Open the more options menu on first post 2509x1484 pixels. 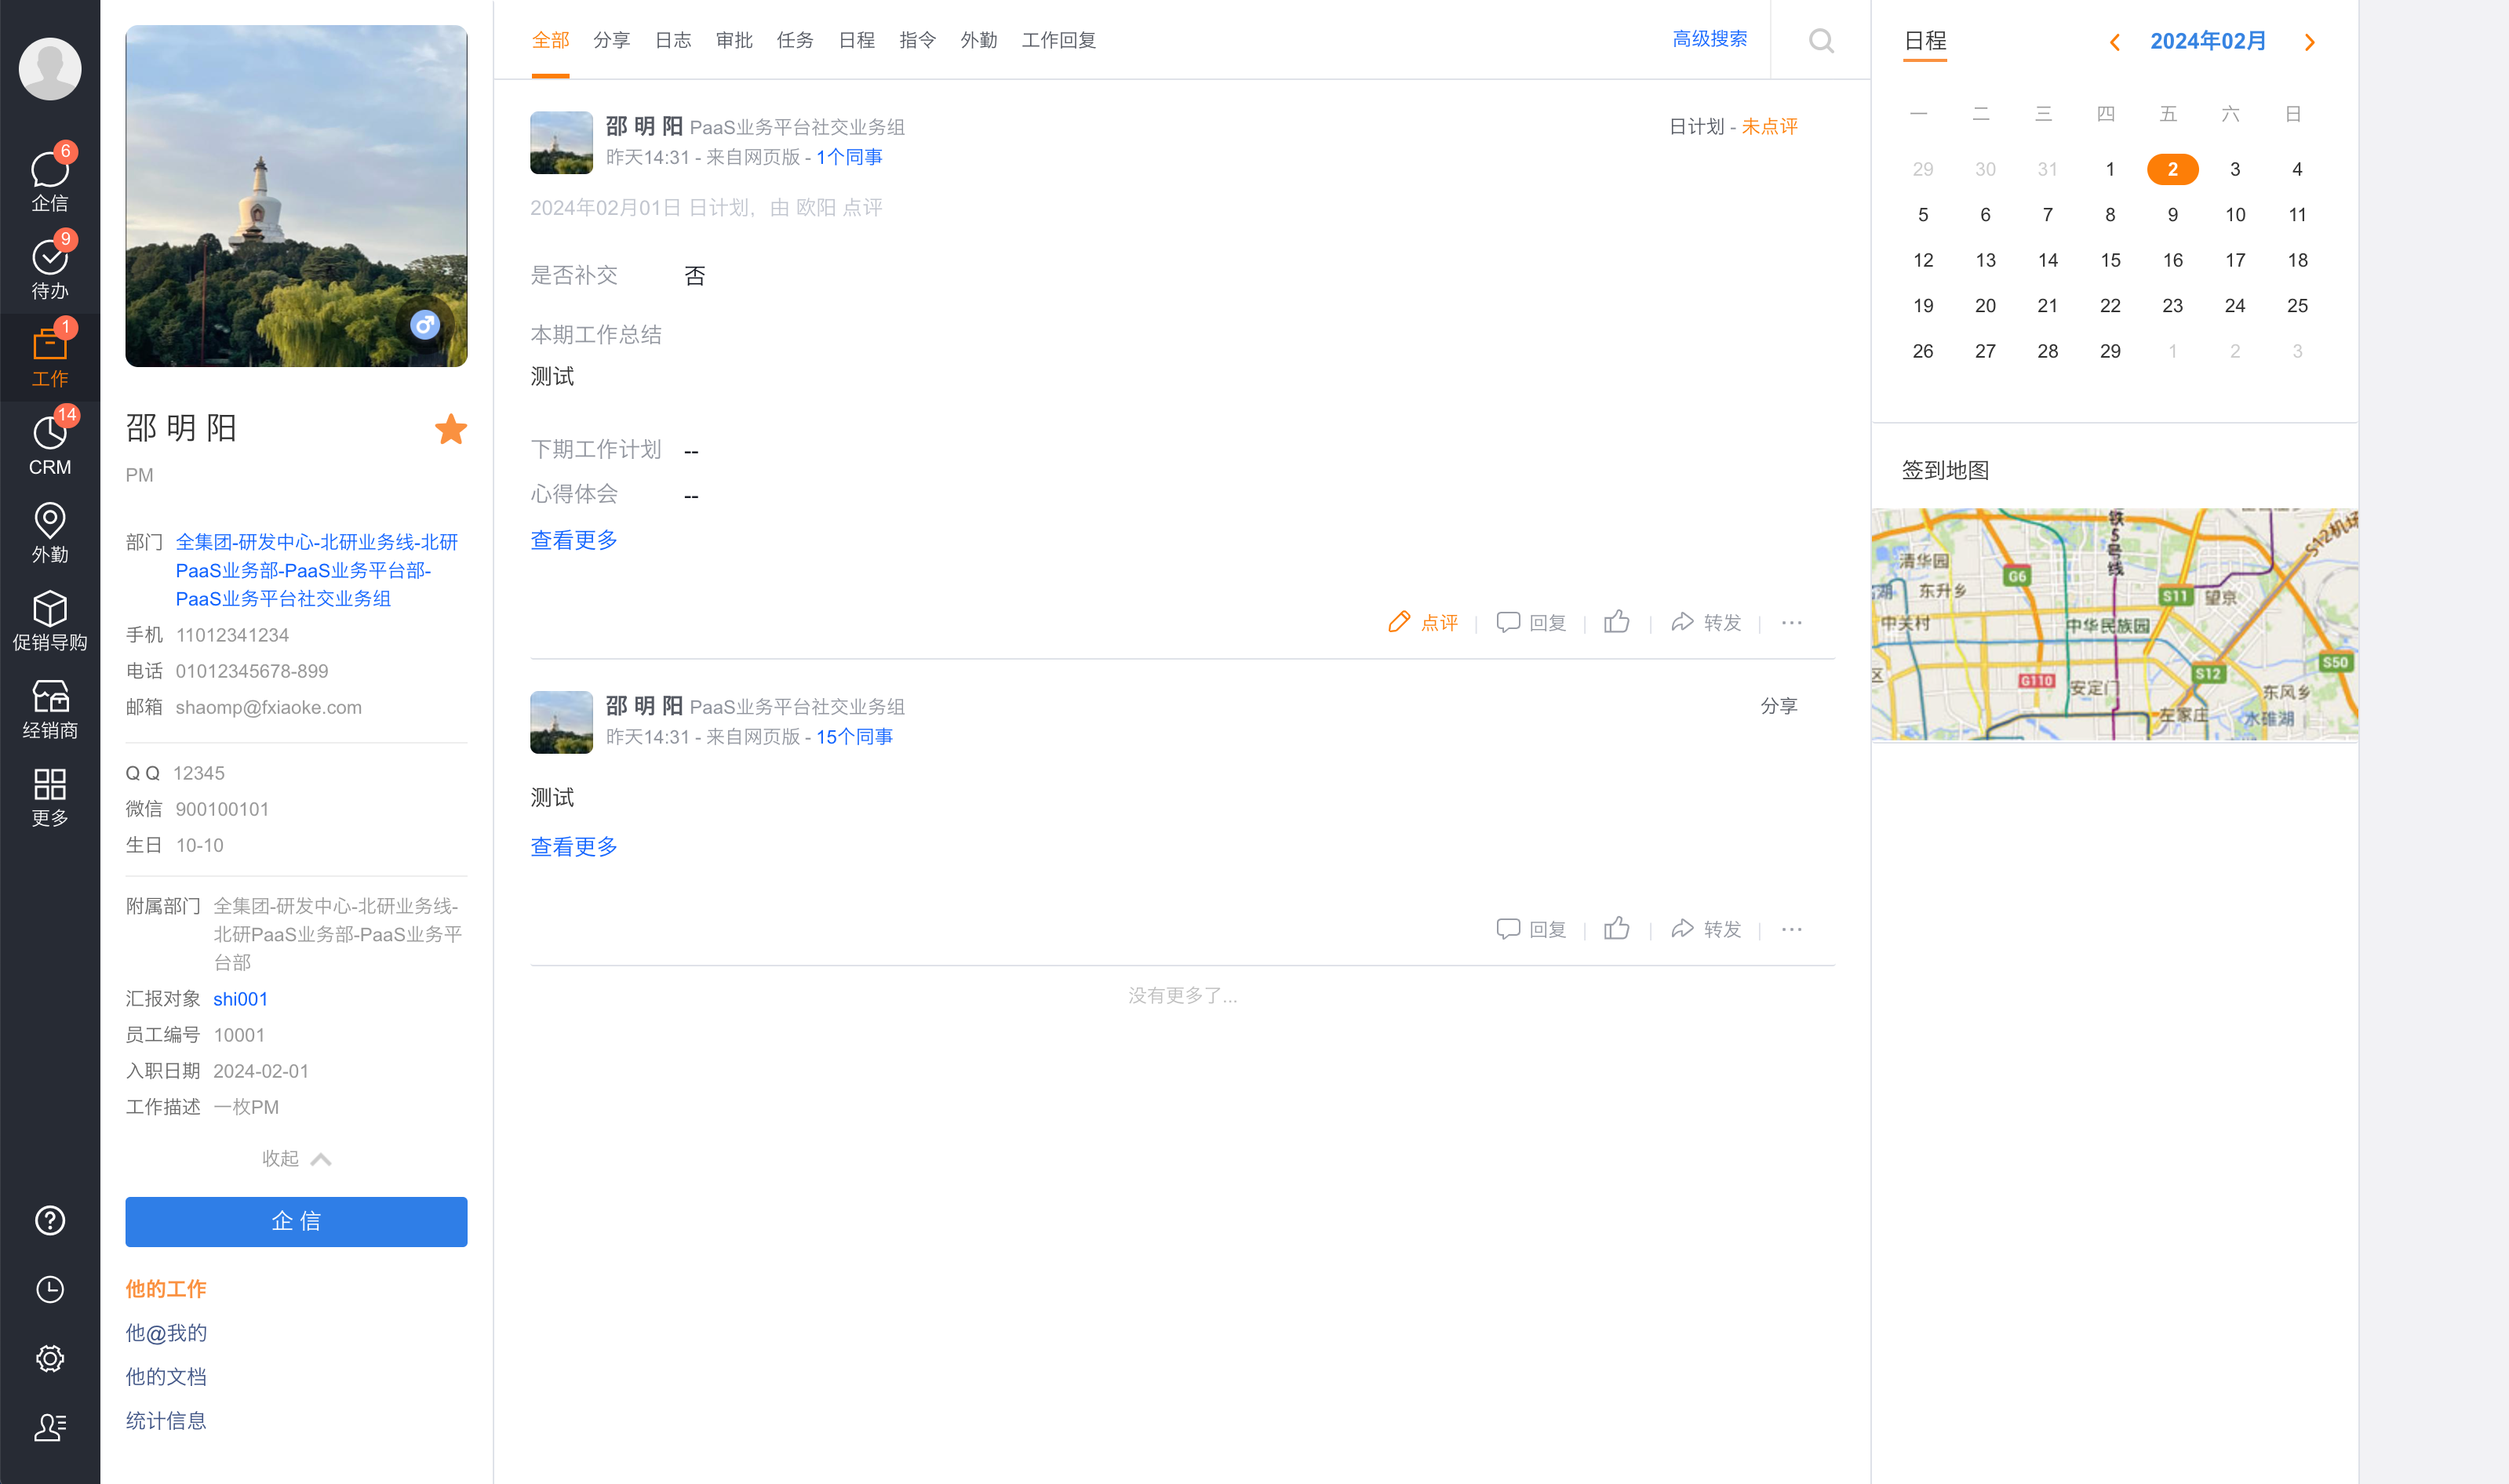1790,621
